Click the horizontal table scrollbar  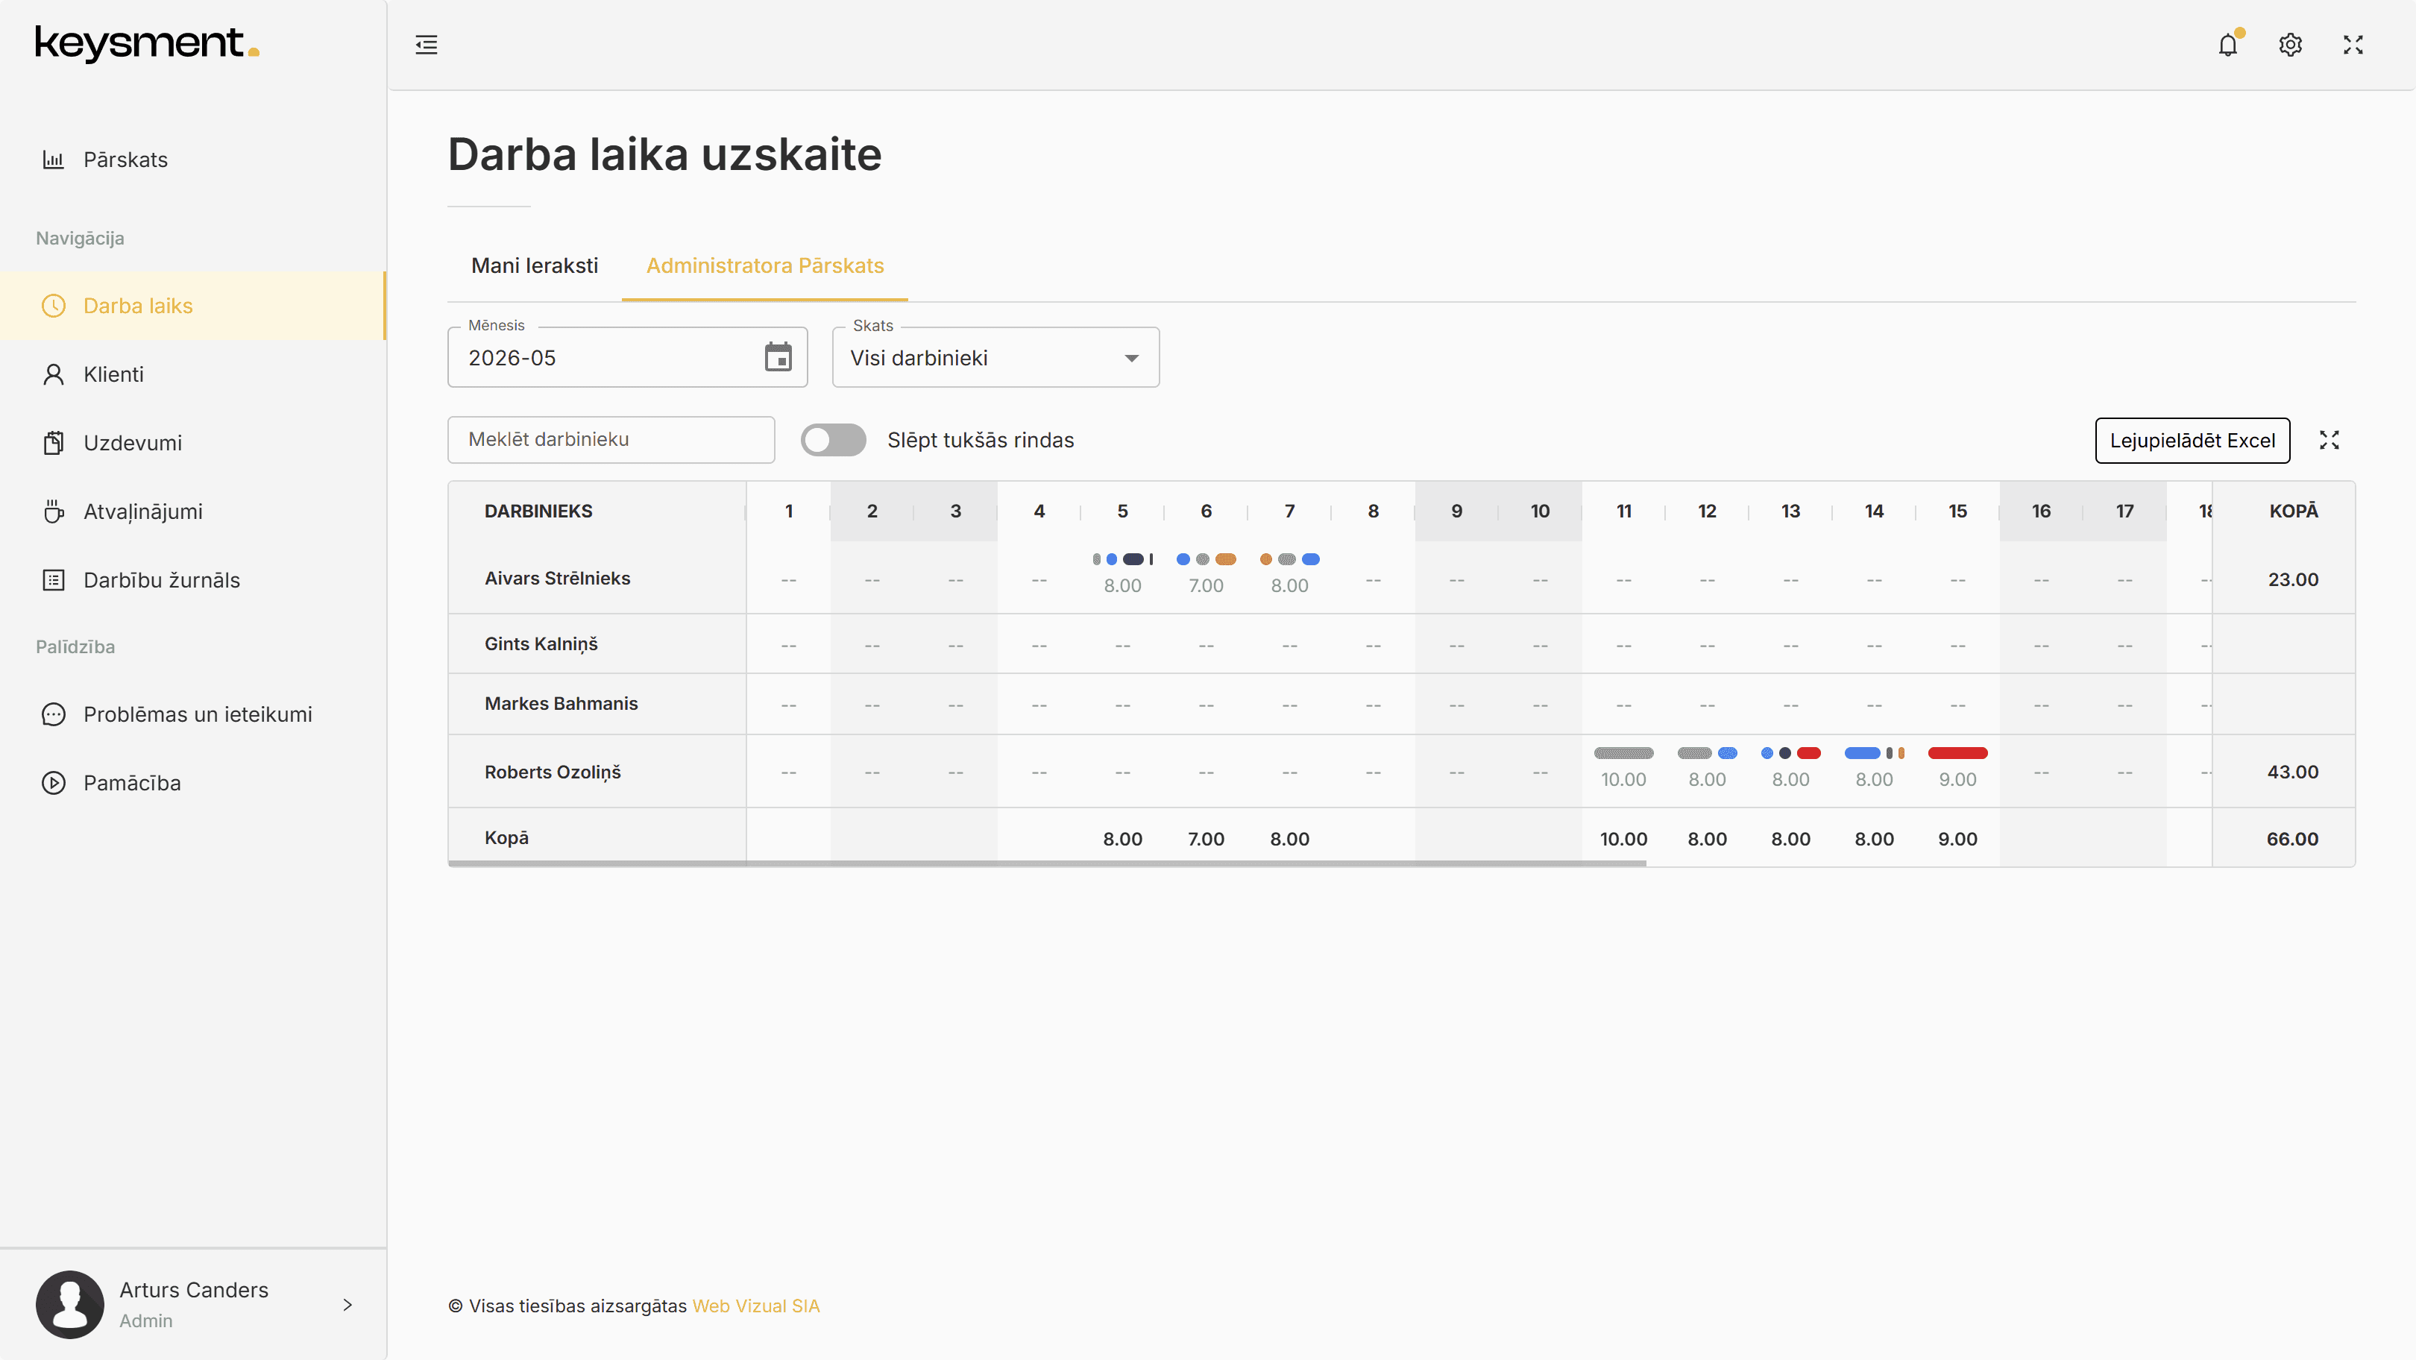tap(1047, 864)
